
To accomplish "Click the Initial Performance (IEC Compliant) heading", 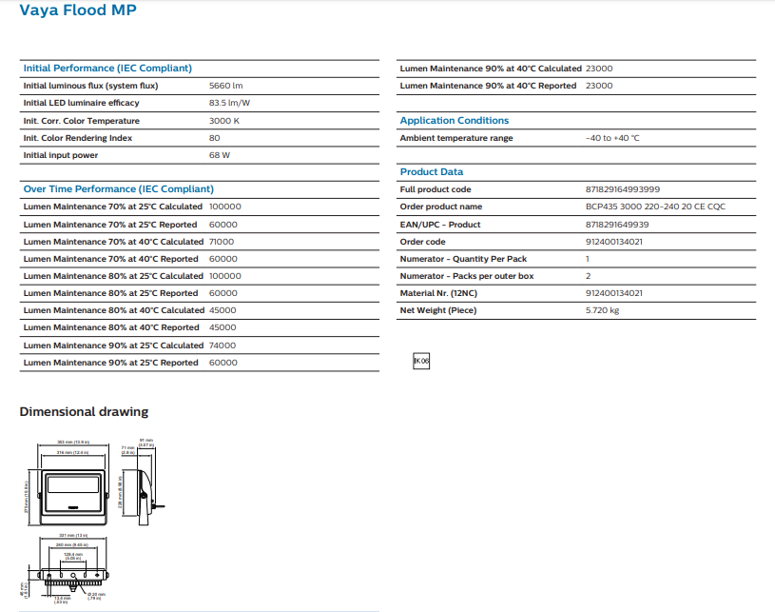I will pyautogui.click(x=107, y=69).
